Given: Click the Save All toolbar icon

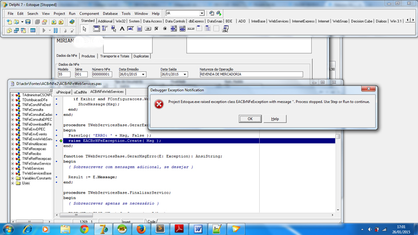Looking at the screenshot, I should coord(37,22).
